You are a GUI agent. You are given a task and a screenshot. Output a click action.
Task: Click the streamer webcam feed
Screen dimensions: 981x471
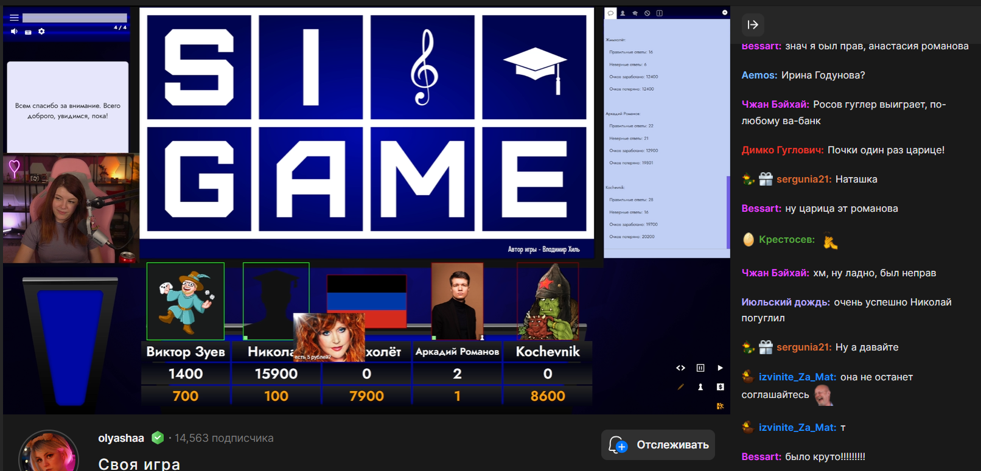[x=71, y=209]
